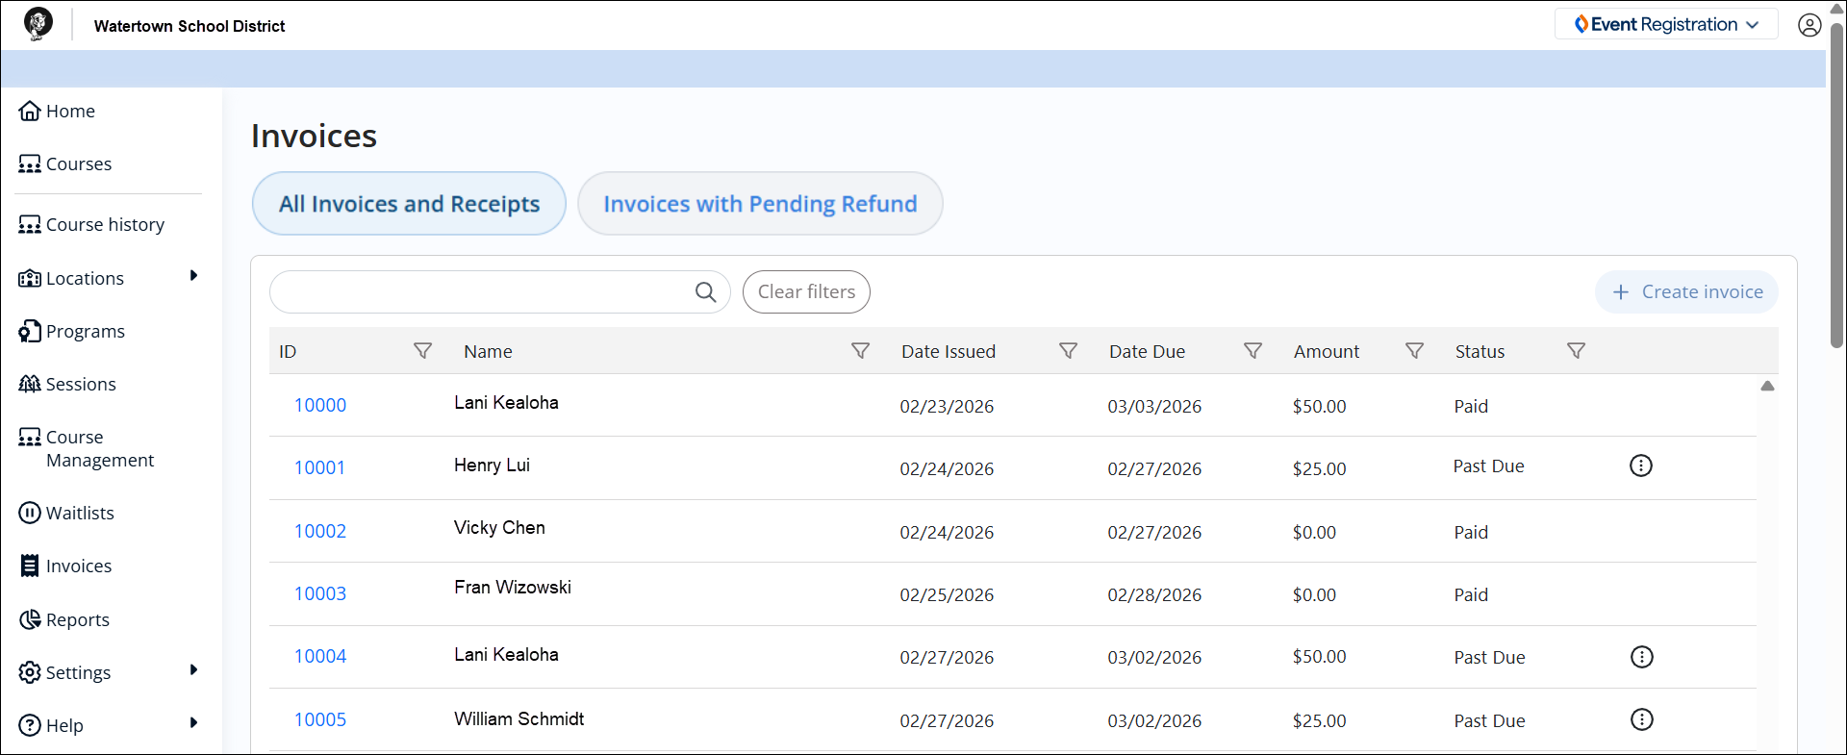This screenshot has height=755, width=1847.
Task: Click the Sessions sidebar icon
Action: (x=30, y=385)
